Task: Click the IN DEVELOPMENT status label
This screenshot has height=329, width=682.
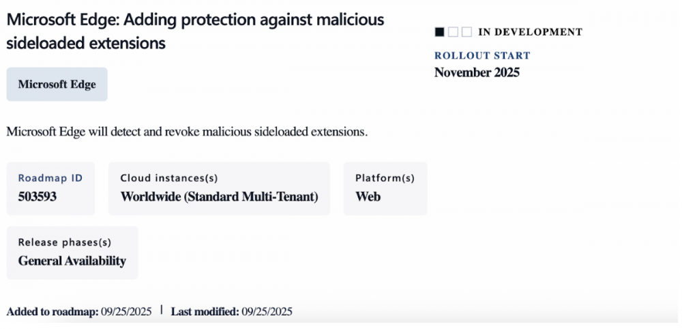Action: 530,32
